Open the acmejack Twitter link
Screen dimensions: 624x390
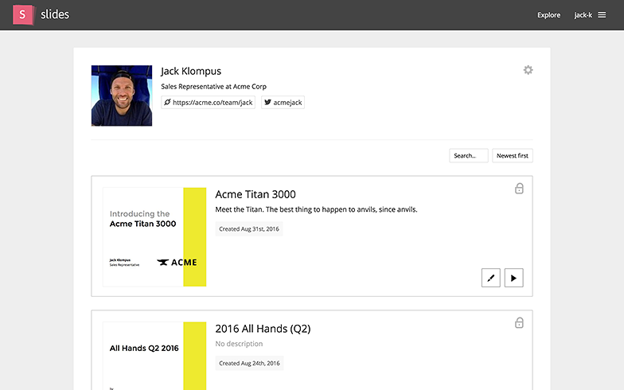(x=283, y=102)
